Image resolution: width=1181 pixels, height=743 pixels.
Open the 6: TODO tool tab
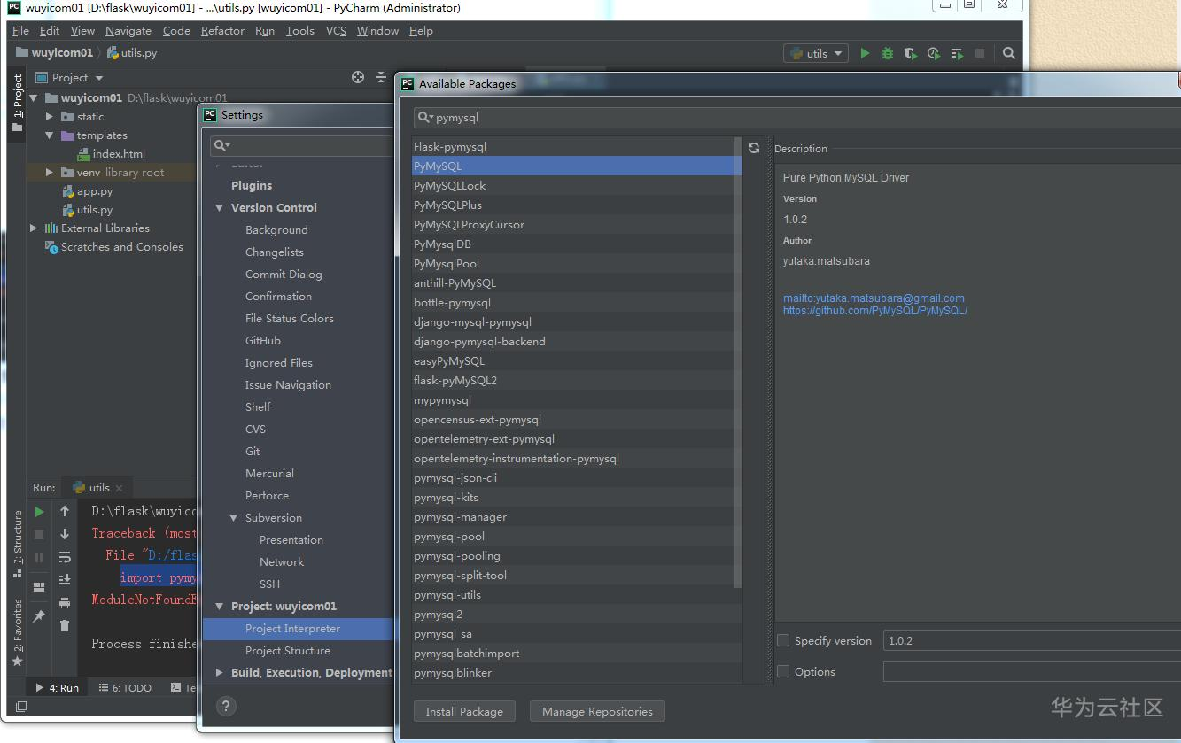pyautogui.click(x=125, y=687)
